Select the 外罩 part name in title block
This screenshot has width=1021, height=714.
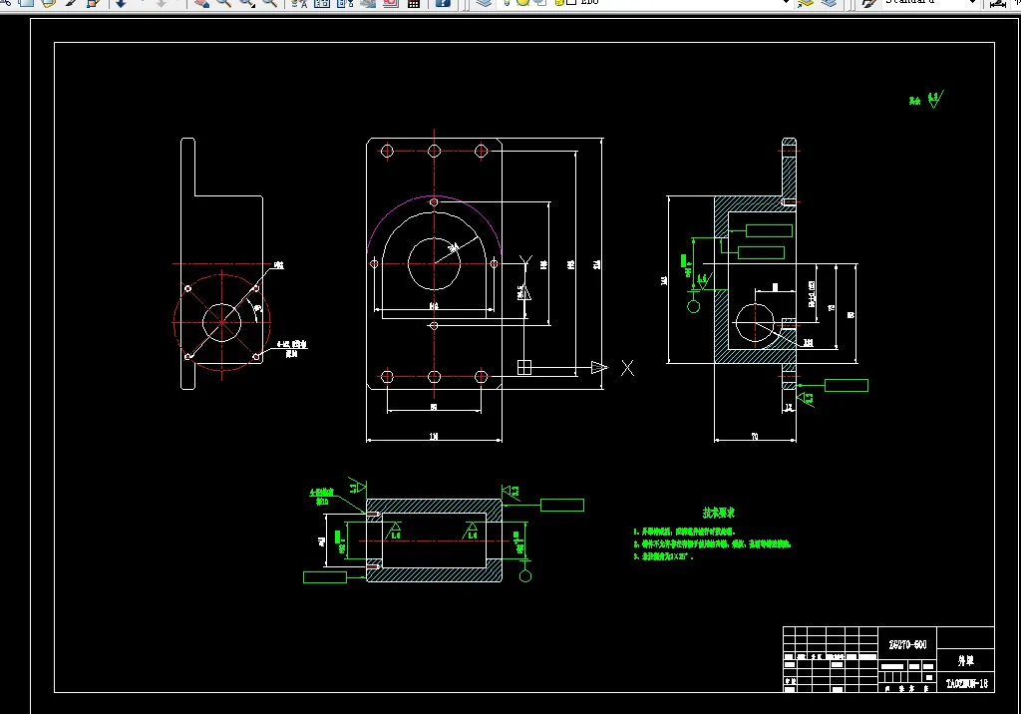point(965,660)
